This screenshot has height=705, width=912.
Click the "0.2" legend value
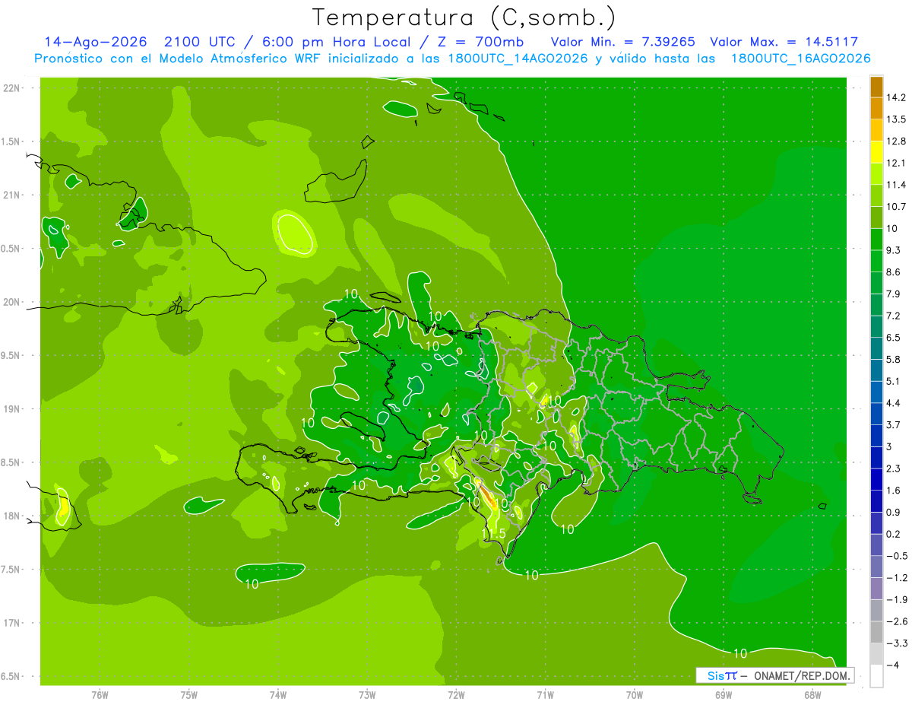coord(893,534)
